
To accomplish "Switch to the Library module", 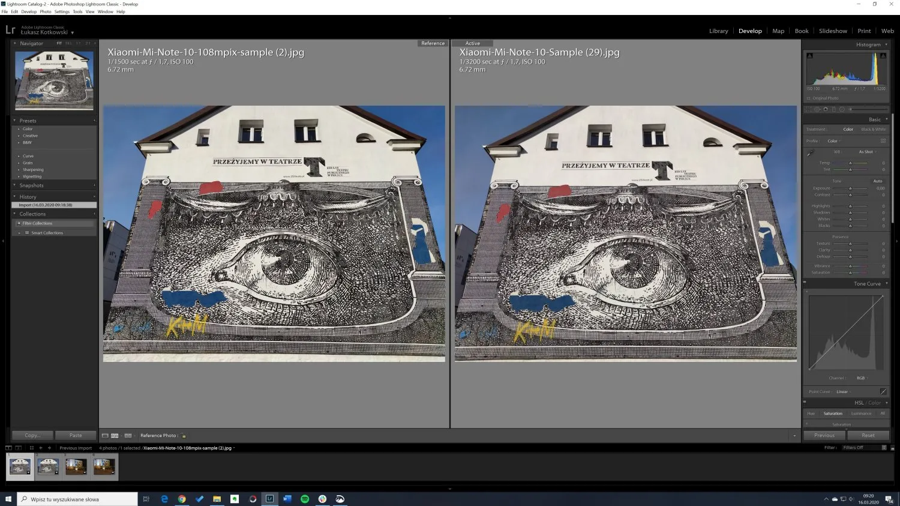I will [718, 31].
